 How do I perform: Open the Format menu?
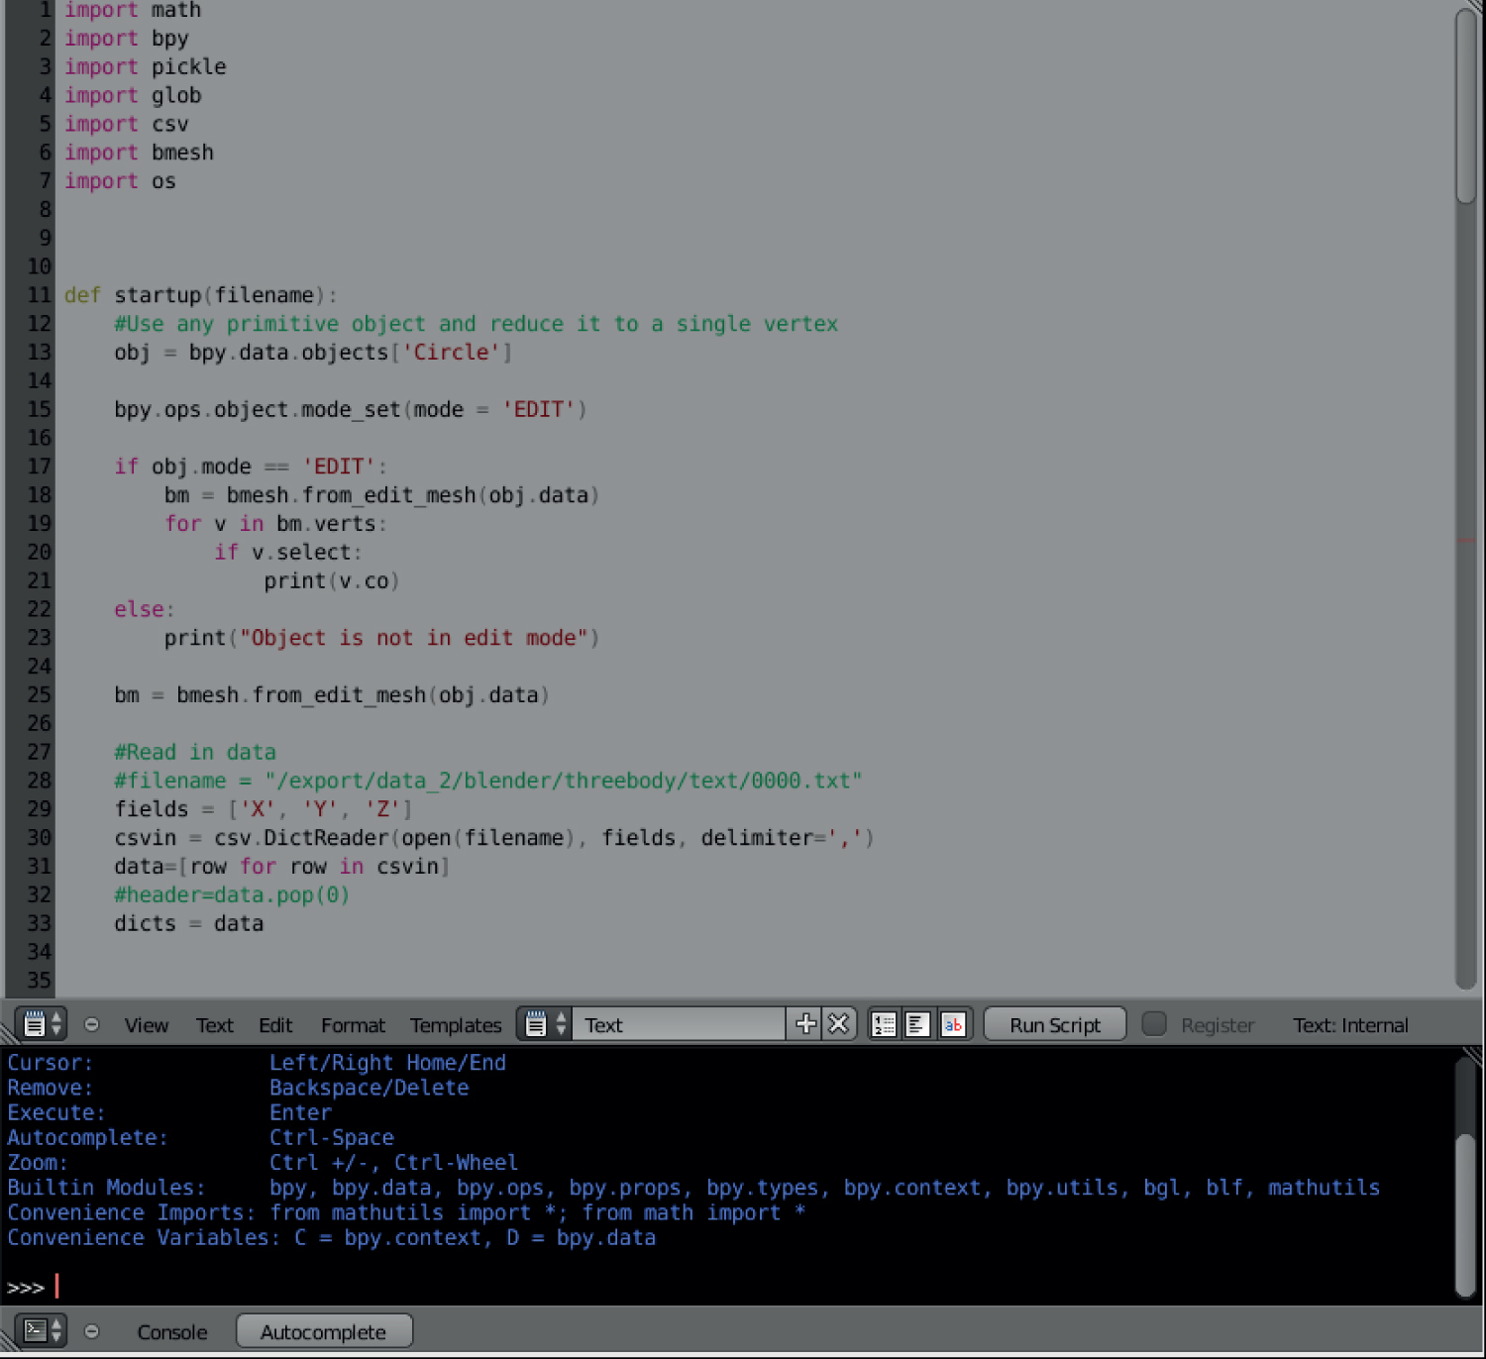click(x=353, y=1025)
